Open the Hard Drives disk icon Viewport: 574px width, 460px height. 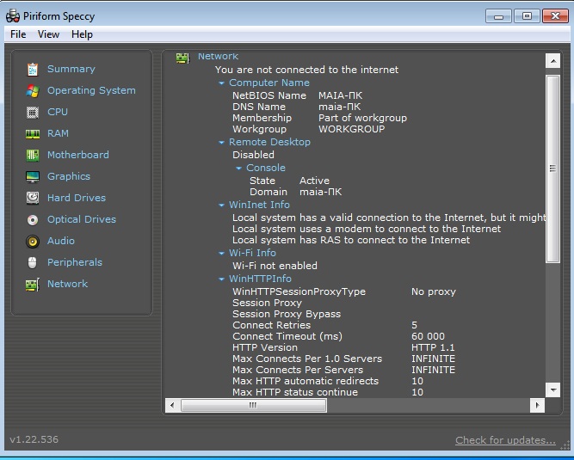pyautogui.click(x=33, y=198)
